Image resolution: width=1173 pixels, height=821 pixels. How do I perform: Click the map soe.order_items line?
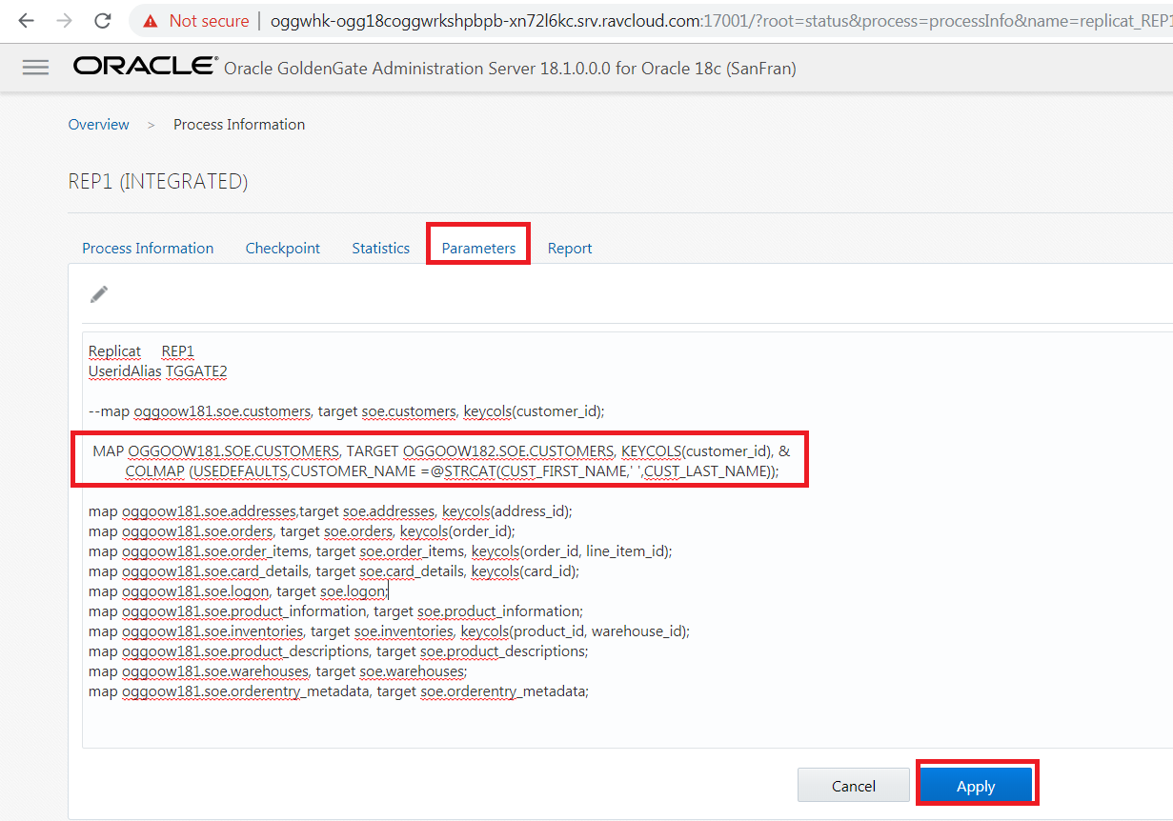click(380, 551)
